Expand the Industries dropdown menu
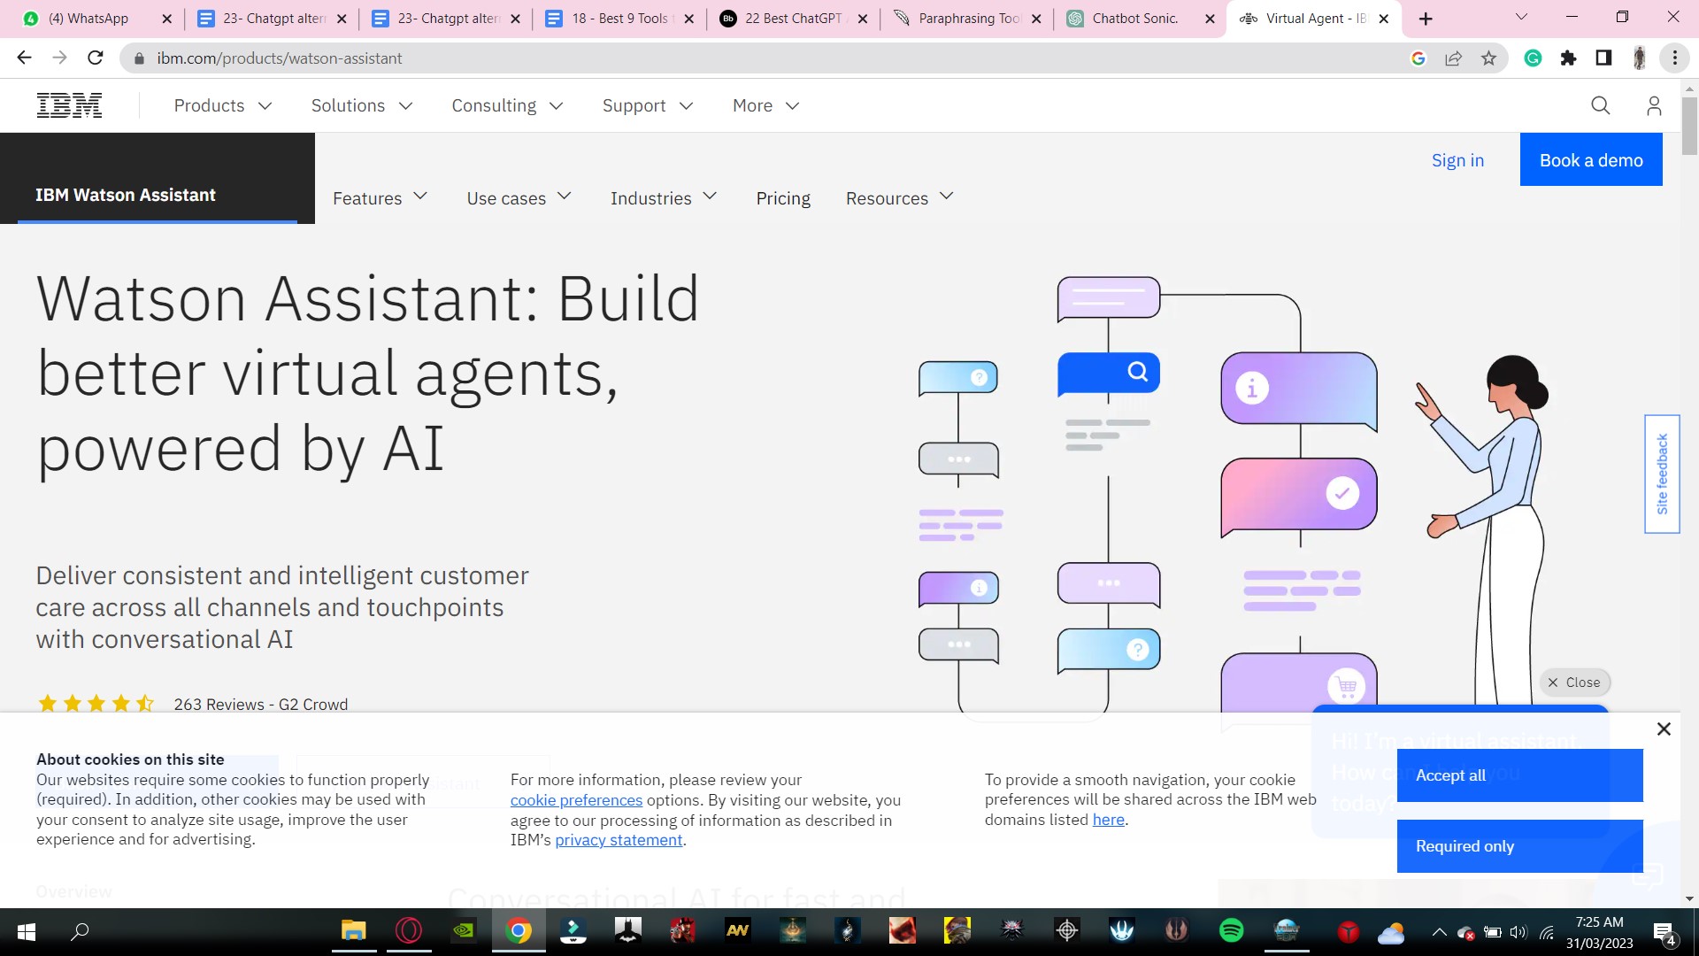 pos(664,197)
